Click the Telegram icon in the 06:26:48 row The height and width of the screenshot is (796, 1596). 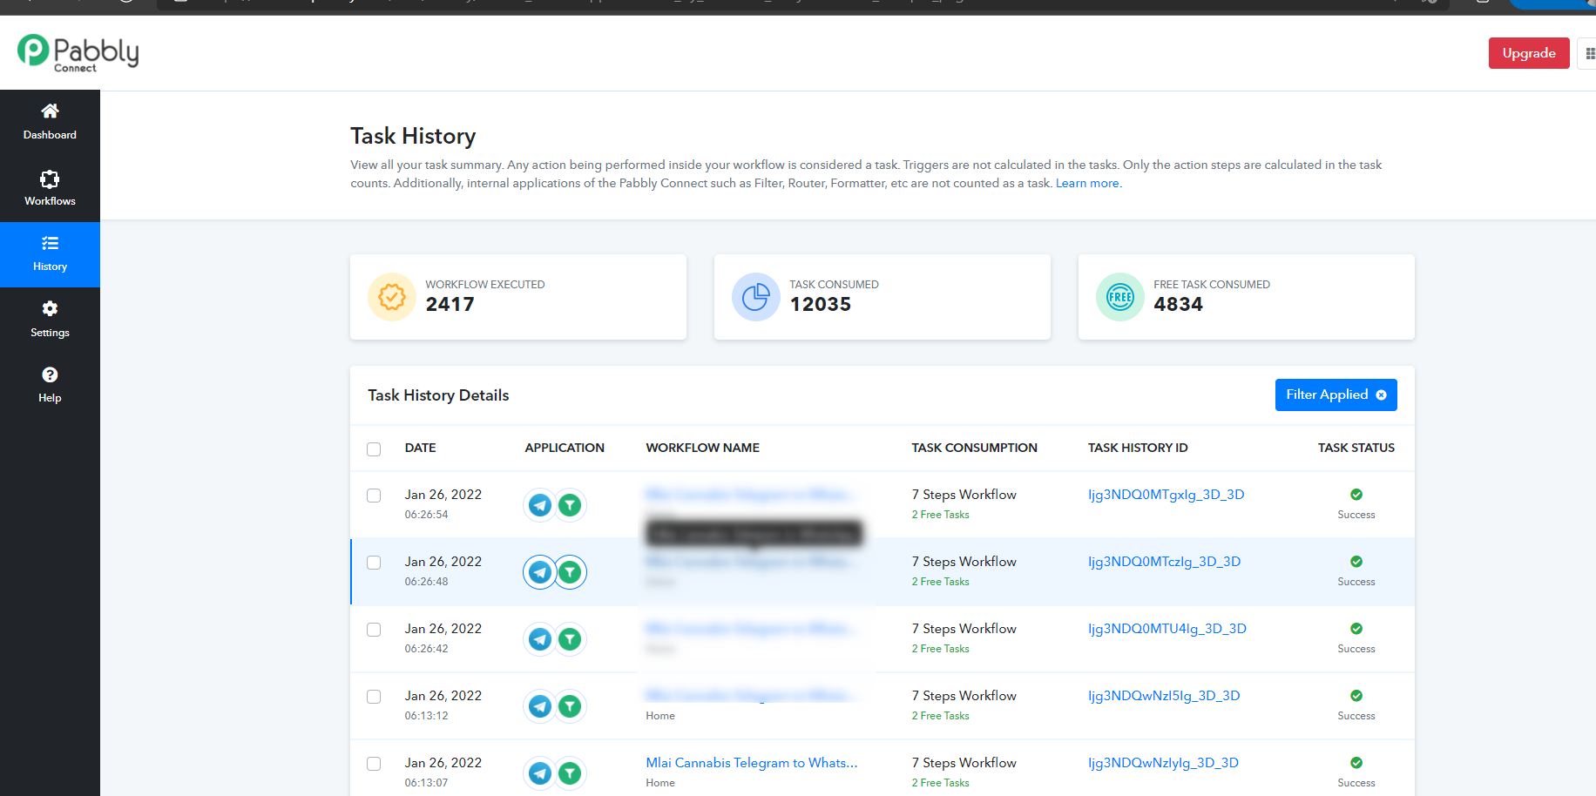540,572
